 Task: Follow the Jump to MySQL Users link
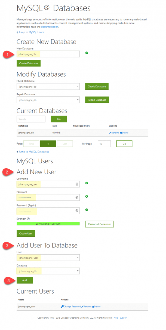(x=30, y=32)
